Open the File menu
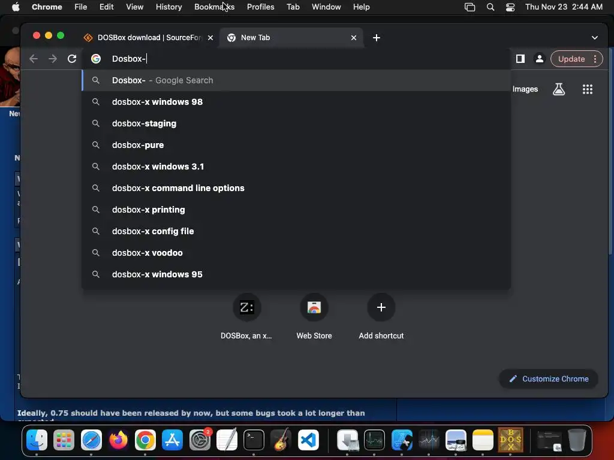Screen dimensions: 614x460 81,7
